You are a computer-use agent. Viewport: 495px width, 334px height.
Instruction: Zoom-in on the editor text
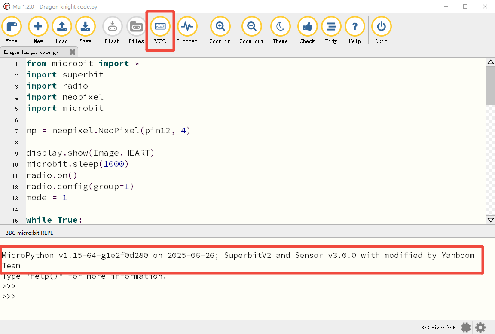point(220,31)
